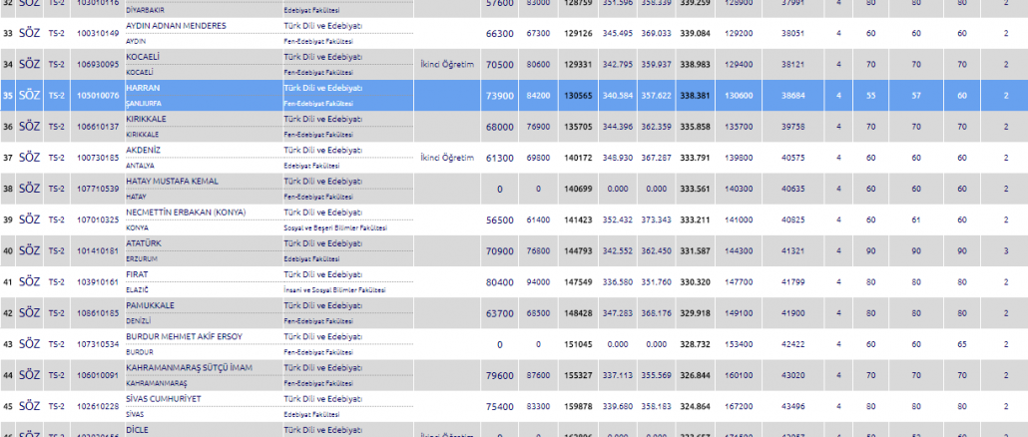
Task: Select program code 106930095 in Kocaeli row
Action: pyautogui.click(x=96, y=65)
